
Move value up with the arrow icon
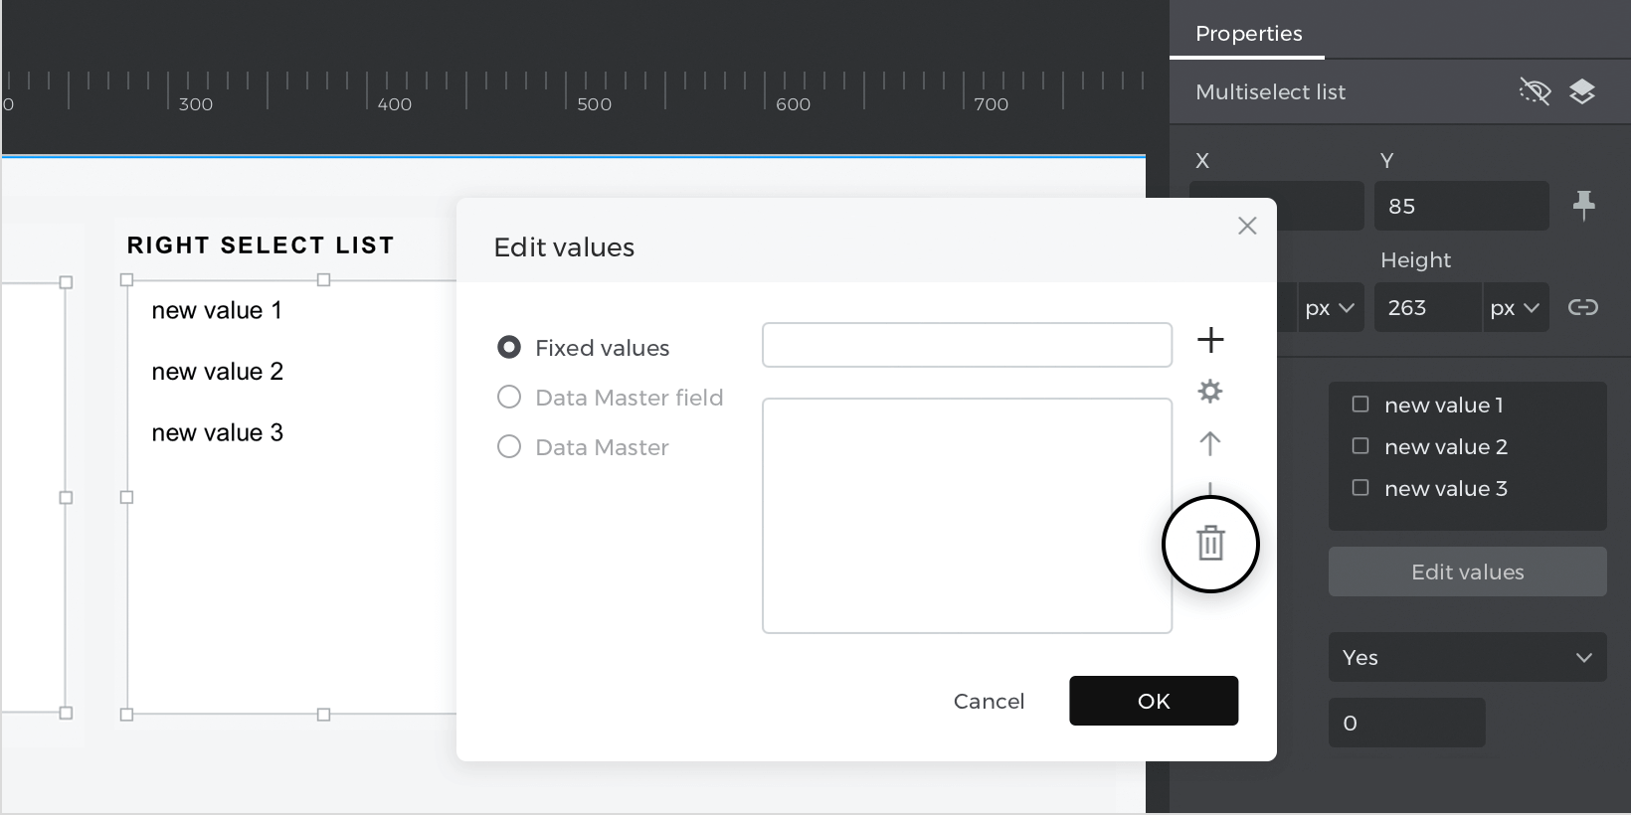point(1210,443)
